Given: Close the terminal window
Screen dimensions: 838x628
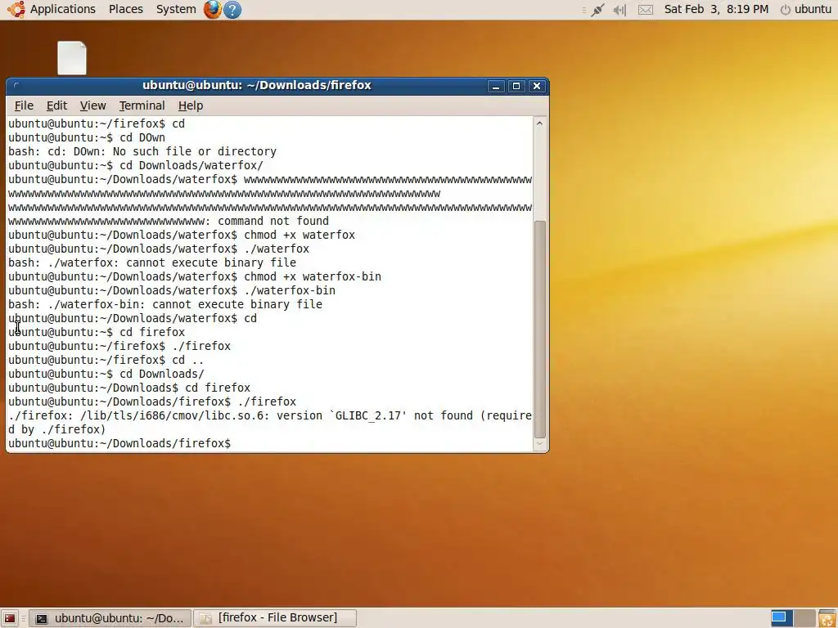Looking at the screenshot, I should click(537, 86).
